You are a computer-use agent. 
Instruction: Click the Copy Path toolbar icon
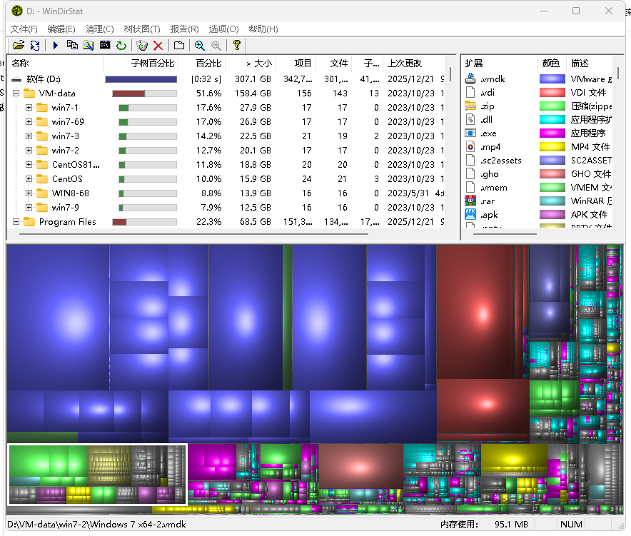coord(72,46)
